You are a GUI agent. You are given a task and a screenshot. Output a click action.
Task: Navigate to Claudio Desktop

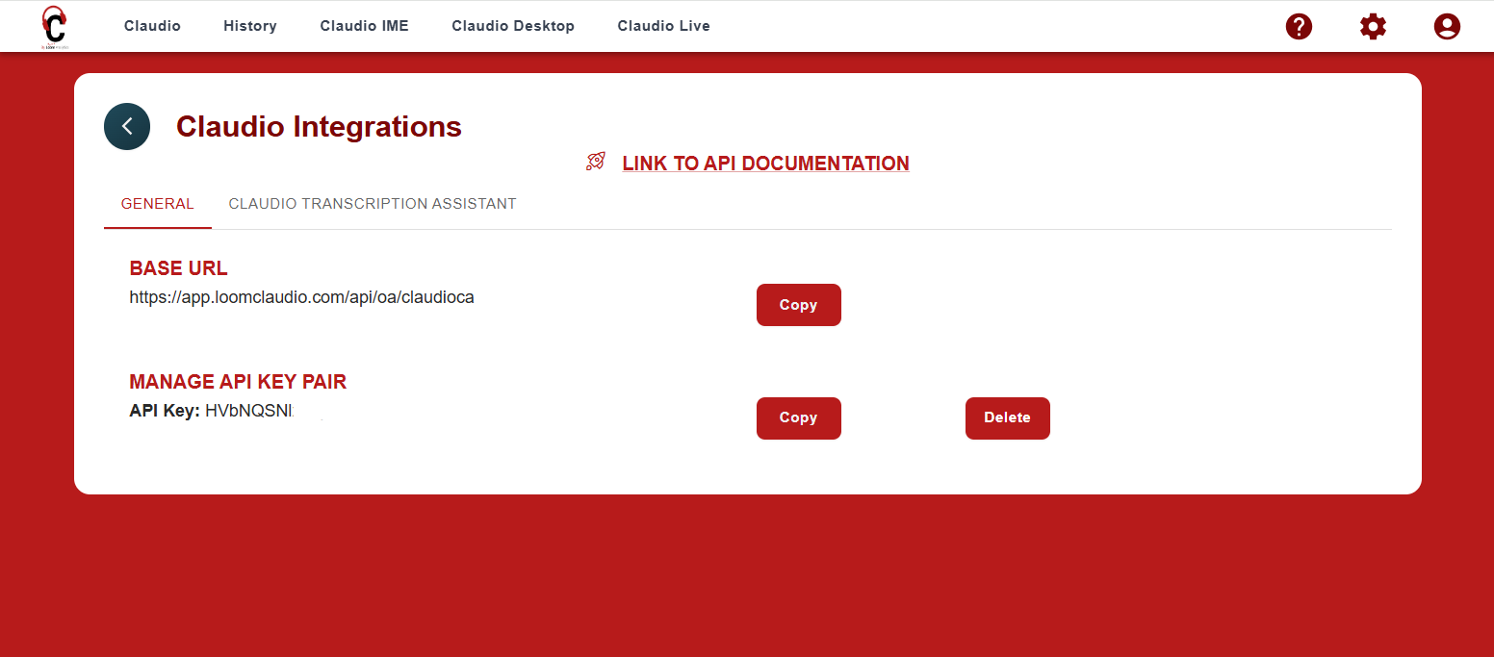click(513, 26)
